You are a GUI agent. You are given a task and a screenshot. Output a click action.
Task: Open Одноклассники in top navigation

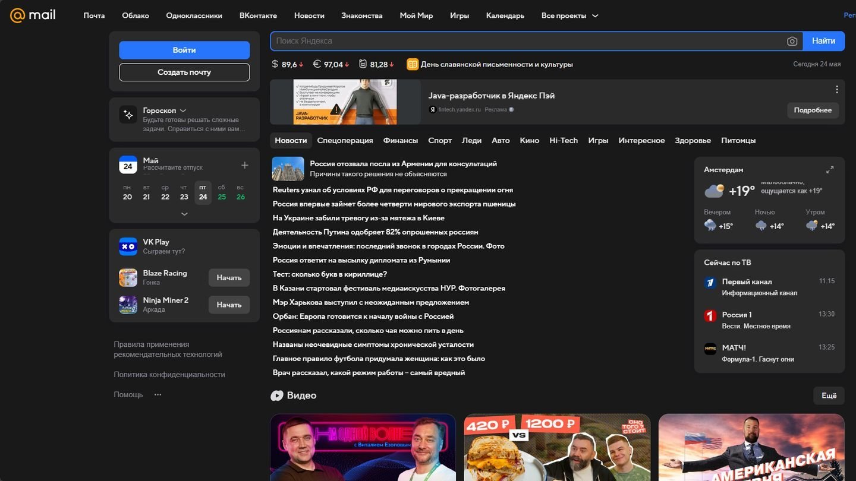194,15
